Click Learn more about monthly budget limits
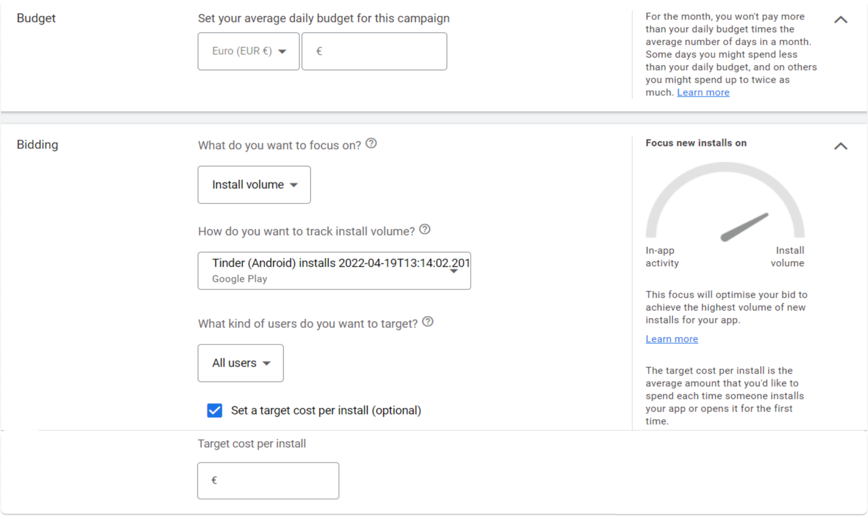 coord(703,92)
